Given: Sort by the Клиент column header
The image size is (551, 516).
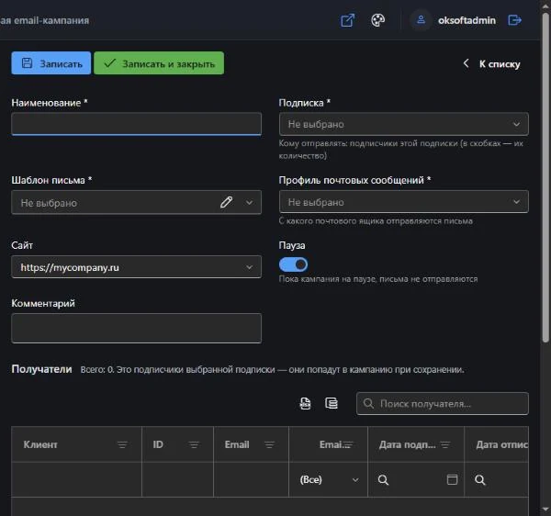Looking at the screenshot, I should coord(40,444).
